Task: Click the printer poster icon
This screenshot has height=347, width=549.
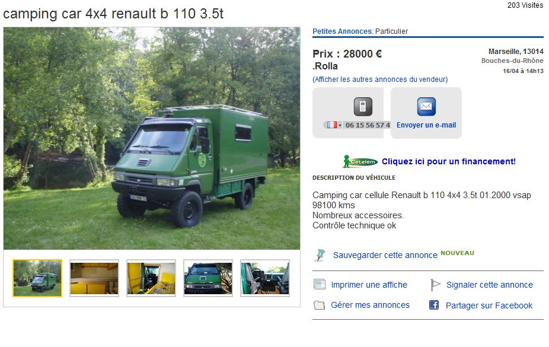Action: pos(320,284)
